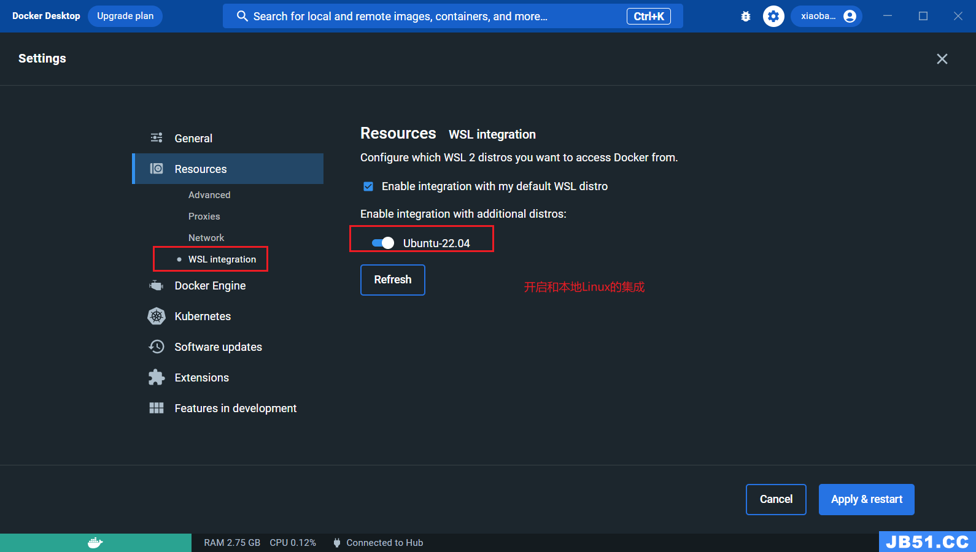976x552 pixels.
Task: Click the Connected to Hub status text
Action: [384, 543]
